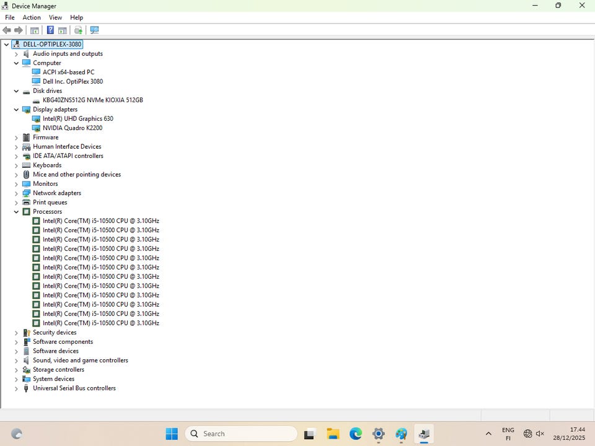Click the Software components icon
This screenshot has height=446, width=595.
26,342
